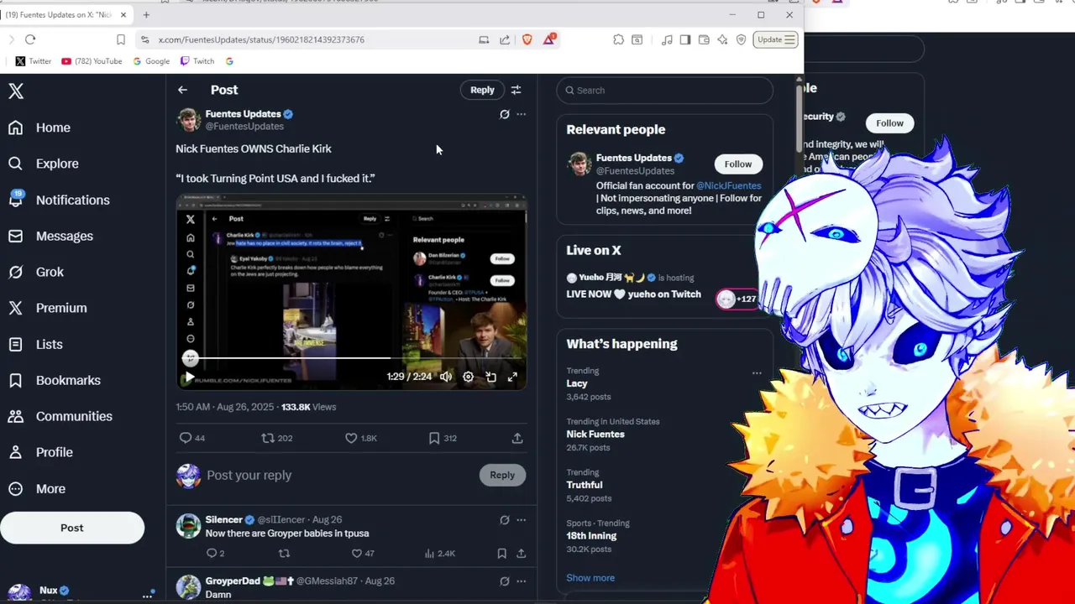The image size is (1075, 604).
Task: Open Fuentes Updates avatar on the post
Action: [x=188, y=120]
